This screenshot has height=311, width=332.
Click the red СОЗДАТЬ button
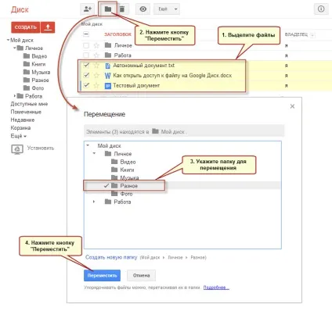pos(26,27)
